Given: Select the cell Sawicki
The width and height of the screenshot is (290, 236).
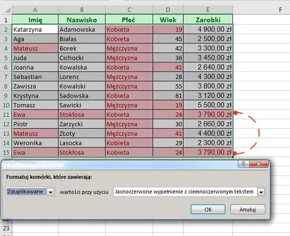Looking at the screenshot, I should 82,105.
